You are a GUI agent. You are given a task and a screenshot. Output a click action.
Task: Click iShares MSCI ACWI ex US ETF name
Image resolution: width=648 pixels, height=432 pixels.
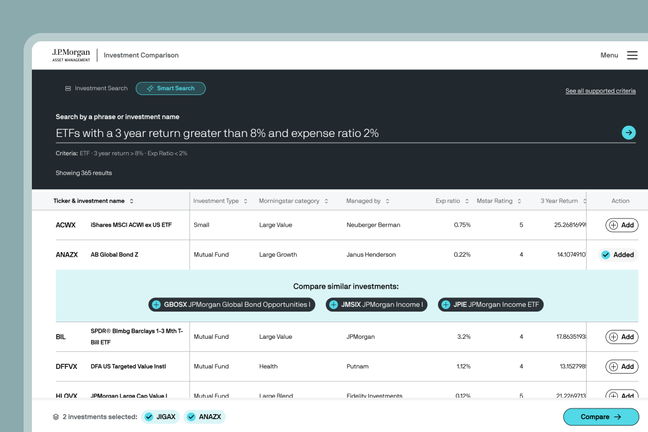131,225
